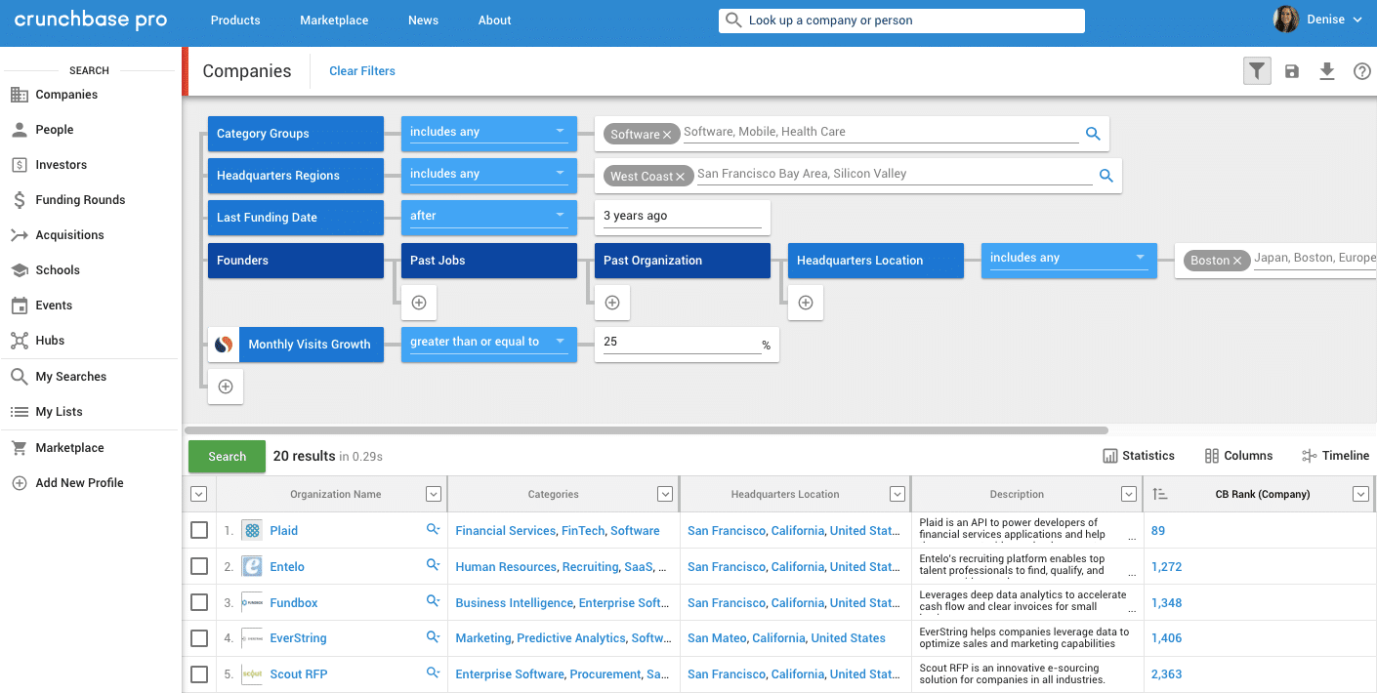Screen dimensions: 1377x693
Task: Tick the checkbox for Scout RFP row
Action: [x=199, y=674]
